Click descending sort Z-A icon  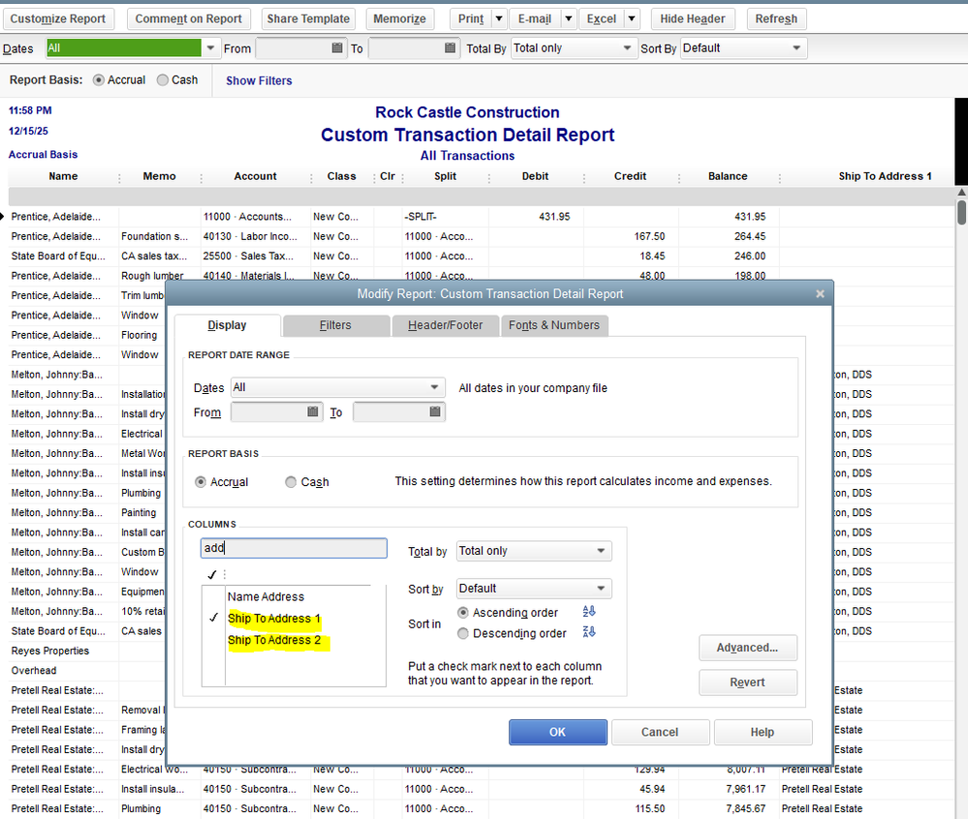coord(589,632)
